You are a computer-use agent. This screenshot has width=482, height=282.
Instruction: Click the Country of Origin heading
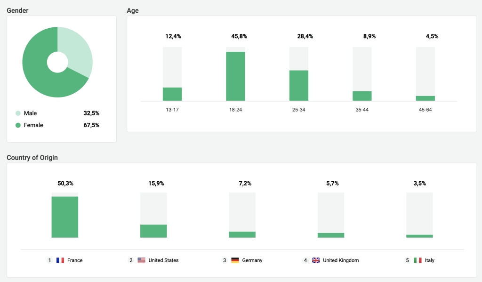pyautogui.click(x=32, y=158)
